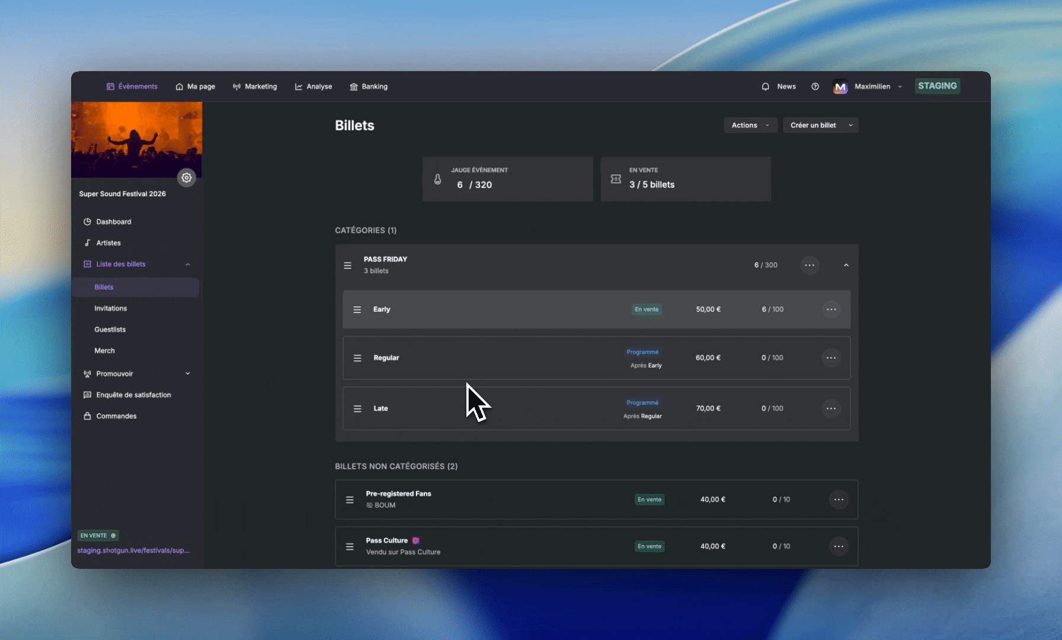The height and width of the screenshot is (640, 1062).
Task: Open more options for Pre-registered Fans
Action: (839, 500)
